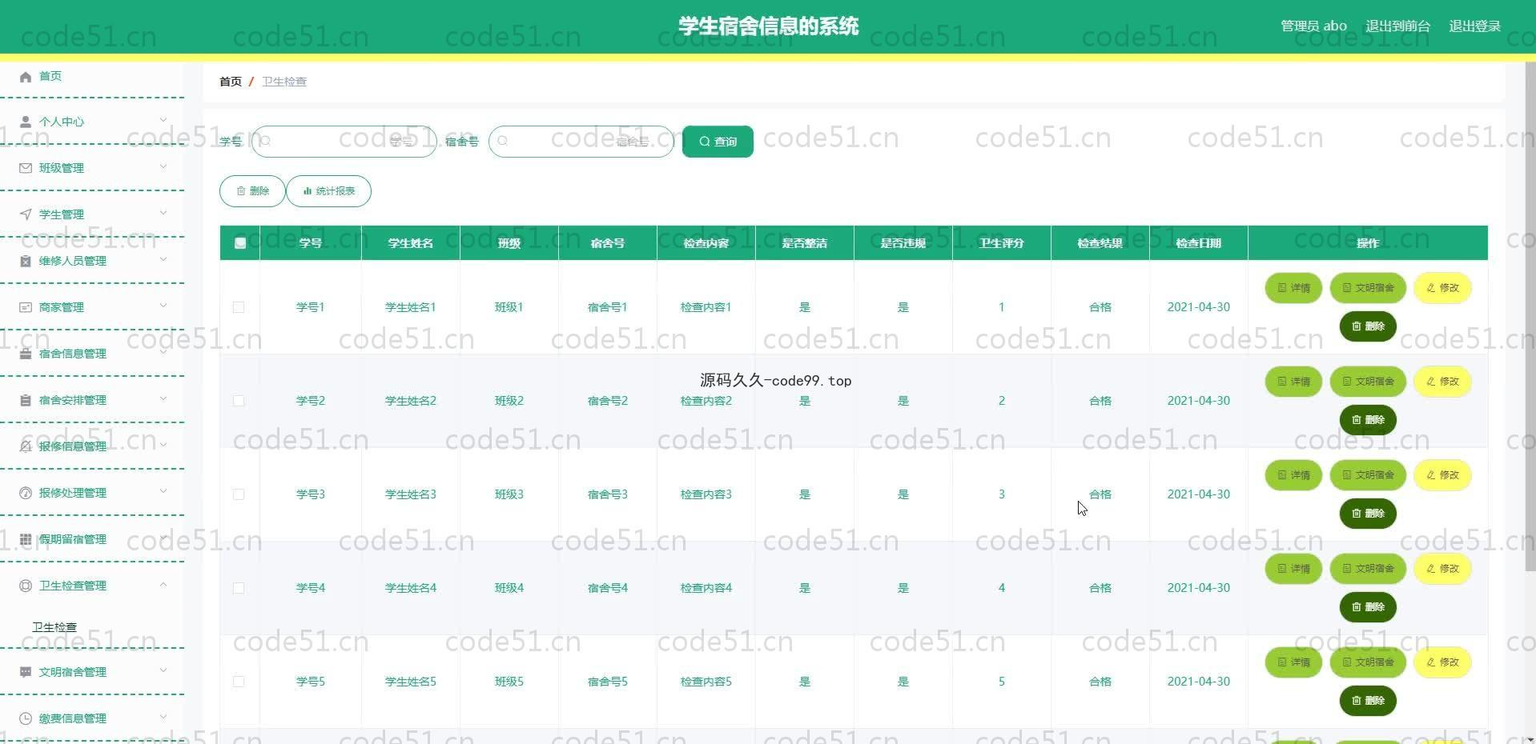Click 退出到前台 link in header

click(1397, 26)
